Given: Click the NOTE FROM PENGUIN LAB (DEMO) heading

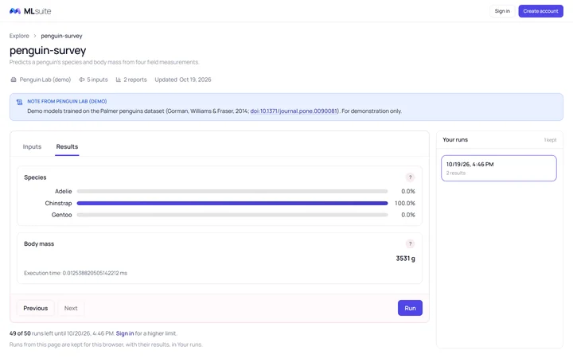Looking at the screenshot, I should [67, 102].
